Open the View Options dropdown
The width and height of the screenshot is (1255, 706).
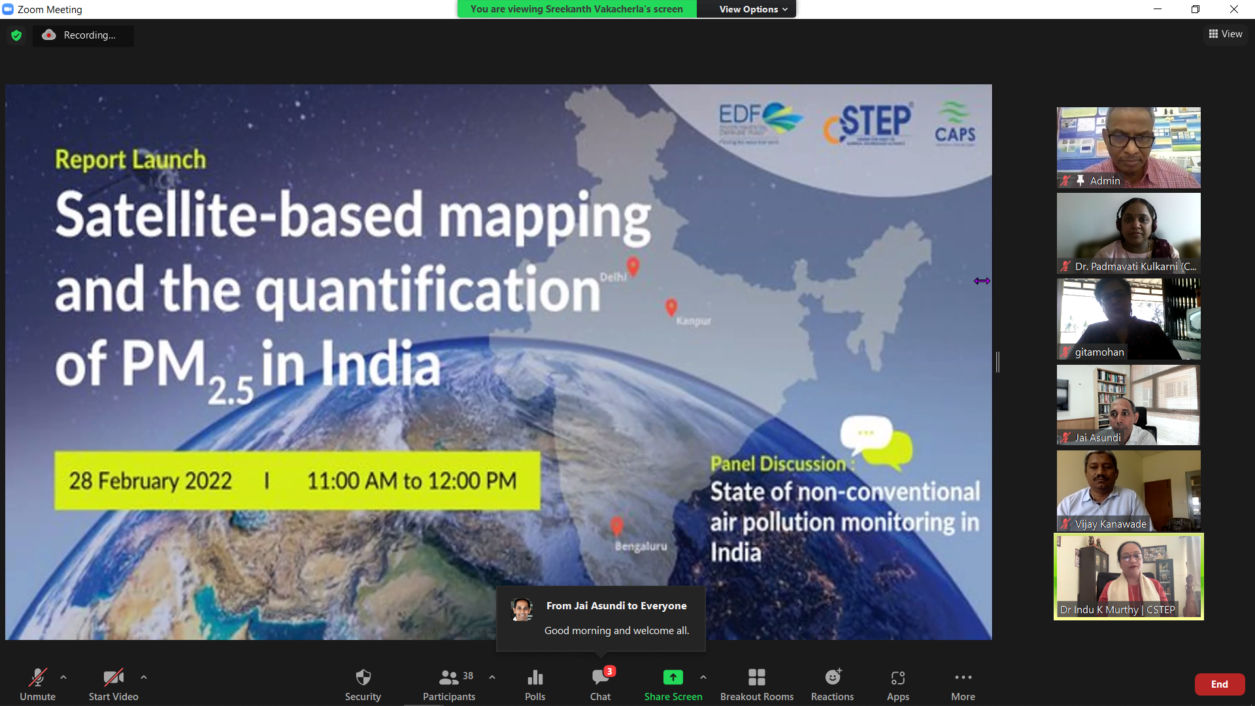pyautogui.click(x=752, y=9)
